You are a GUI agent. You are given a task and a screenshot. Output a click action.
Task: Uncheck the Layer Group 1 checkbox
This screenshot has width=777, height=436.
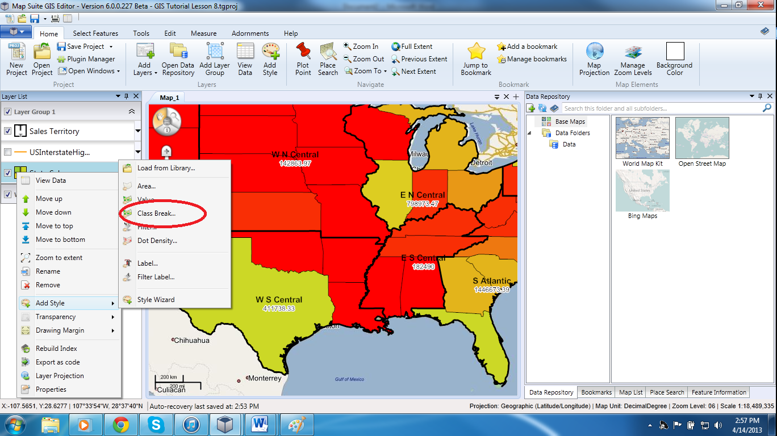click(x=8, y=112)
